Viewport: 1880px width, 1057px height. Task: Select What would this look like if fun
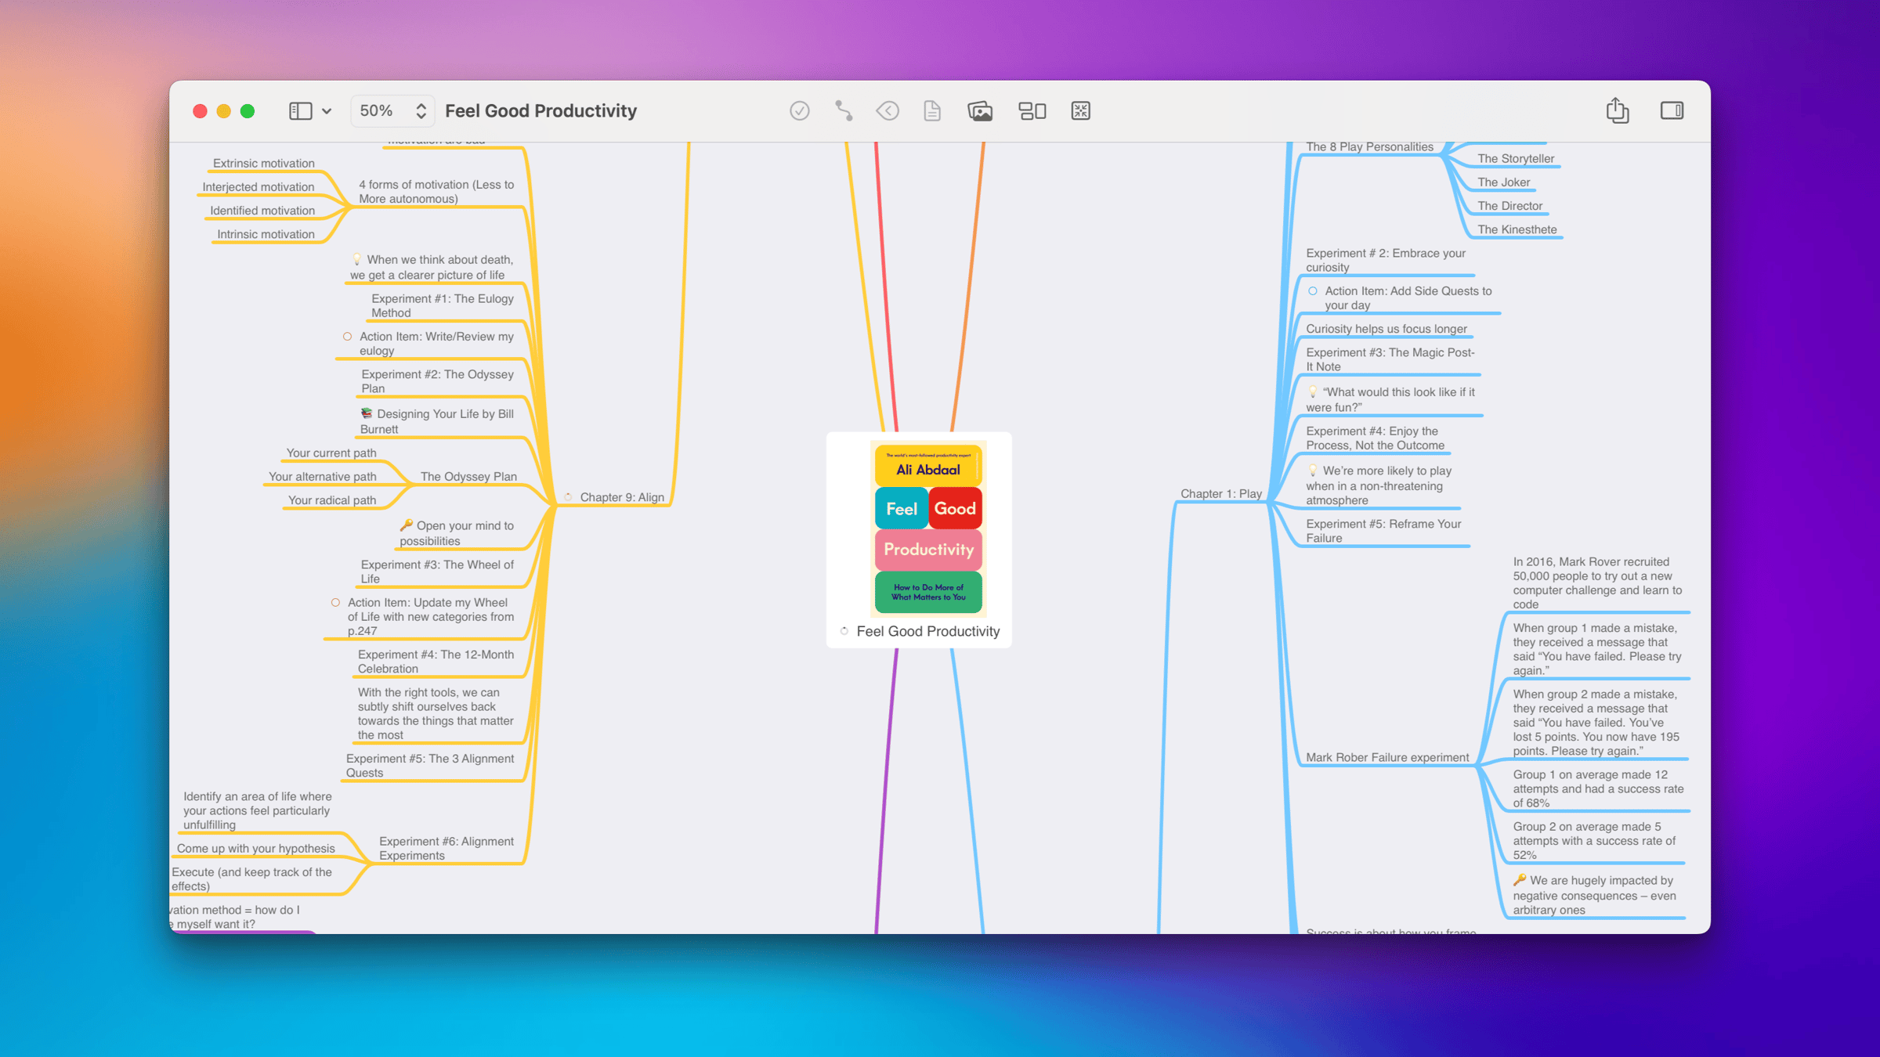pyautogui.click(x=1390, y=400)
